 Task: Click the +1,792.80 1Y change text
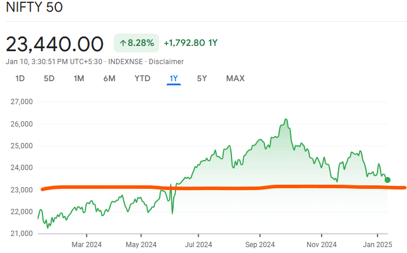(x=190, y=43)
